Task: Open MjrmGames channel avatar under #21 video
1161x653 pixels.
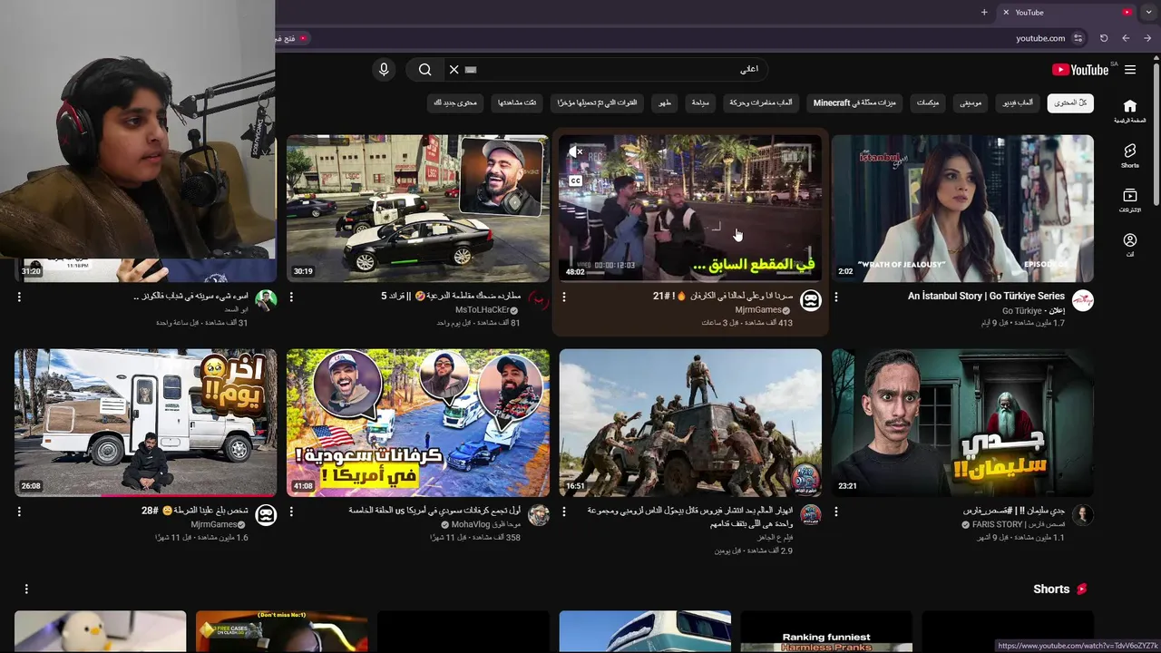Action: click(810, 301)
